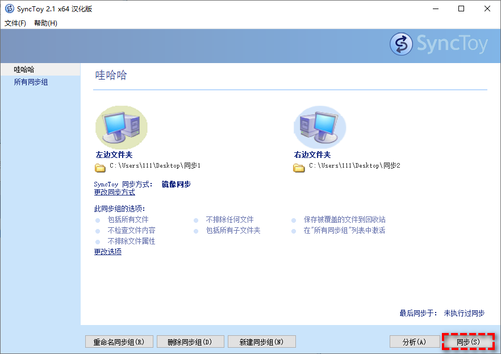Click the right folder computer icon
Viewport: 501px width, 354px height.
tap(320, 127)
